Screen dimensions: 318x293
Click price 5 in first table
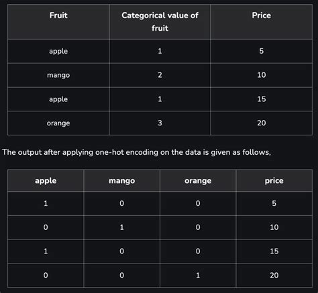[x=262, y=51]
